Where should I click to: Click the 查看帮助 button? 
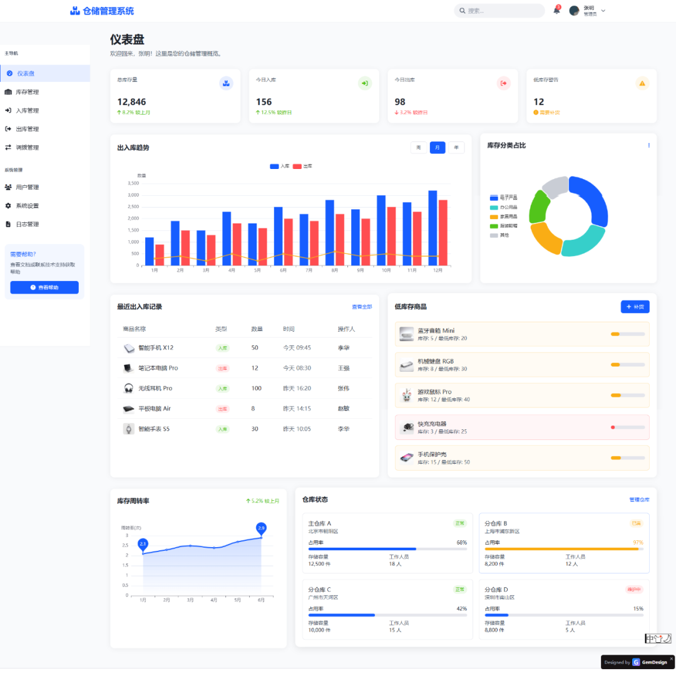[x=44, y=287]
